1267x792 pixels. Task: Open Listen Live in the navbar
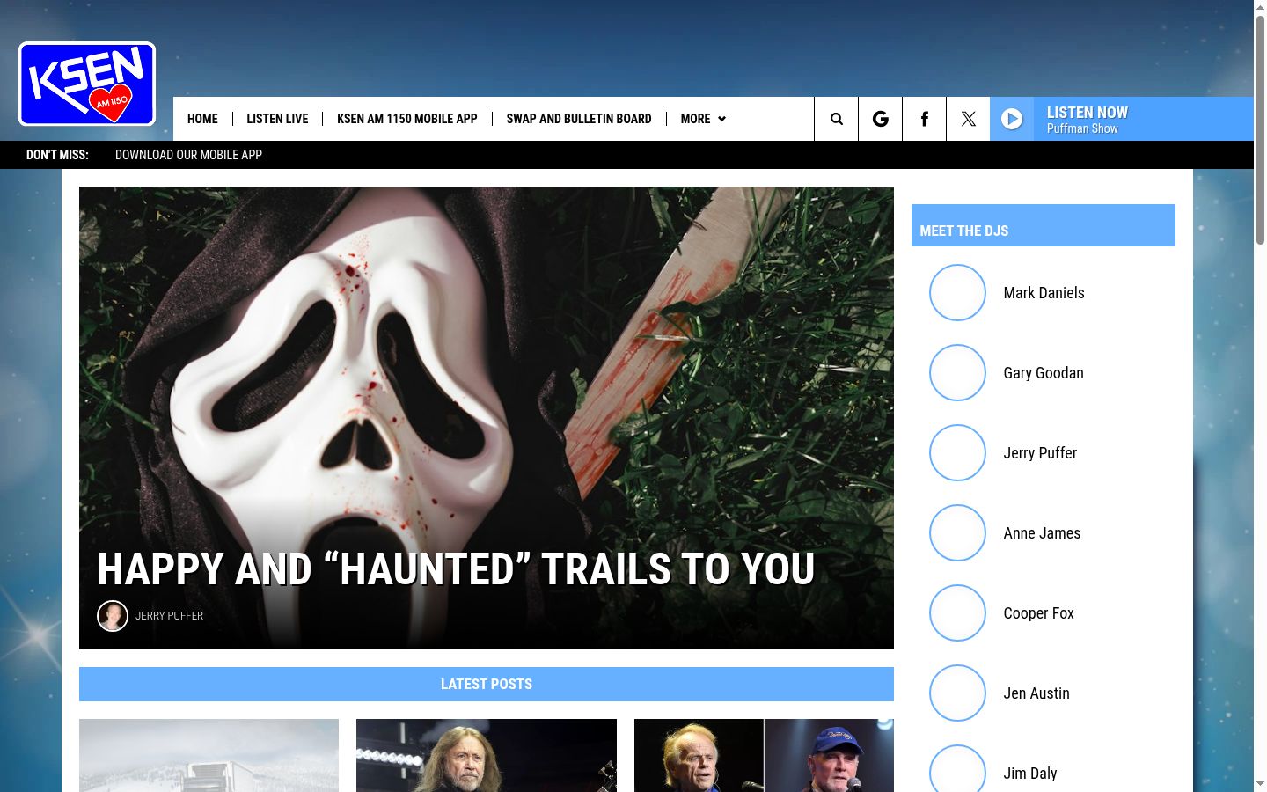click(x=277, y=119)
